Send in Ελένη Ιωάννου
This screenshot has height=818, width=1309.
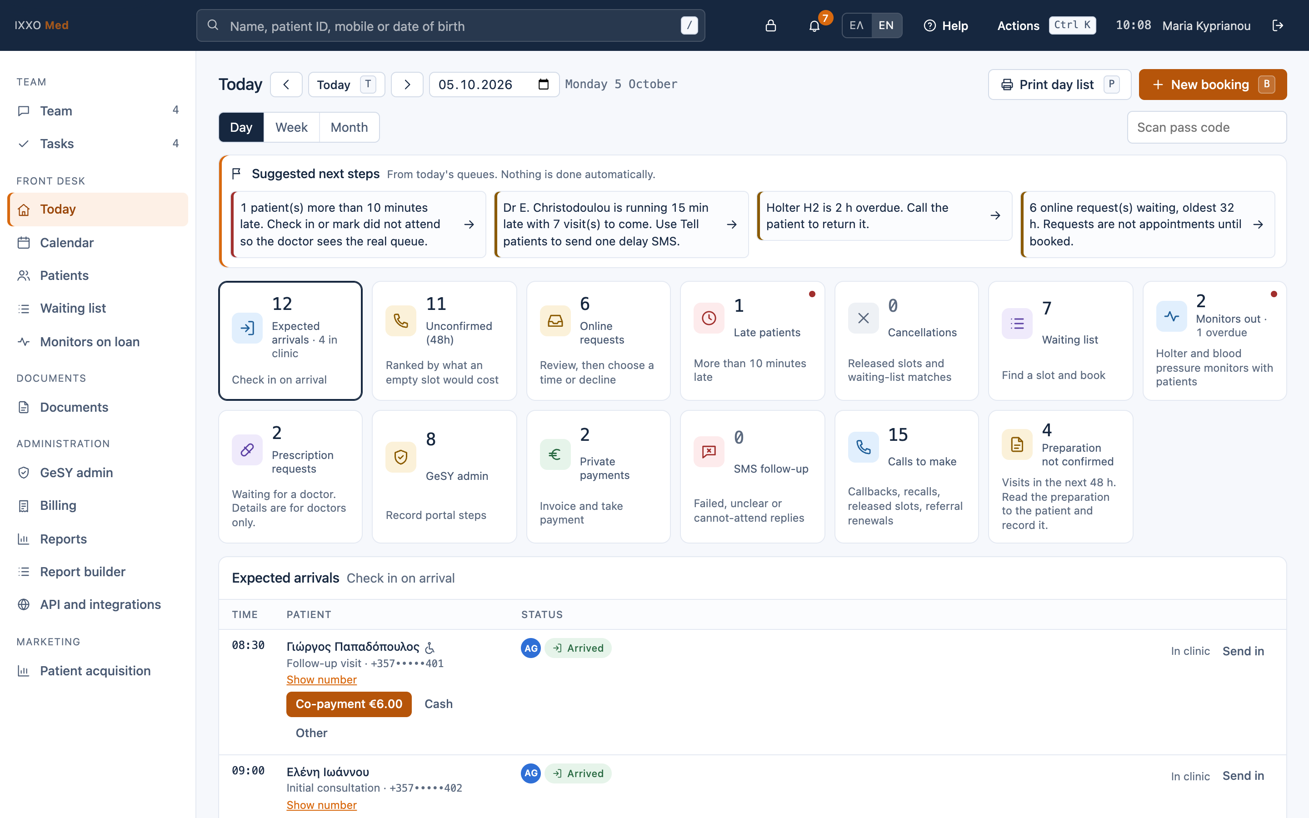(1243, 776)
